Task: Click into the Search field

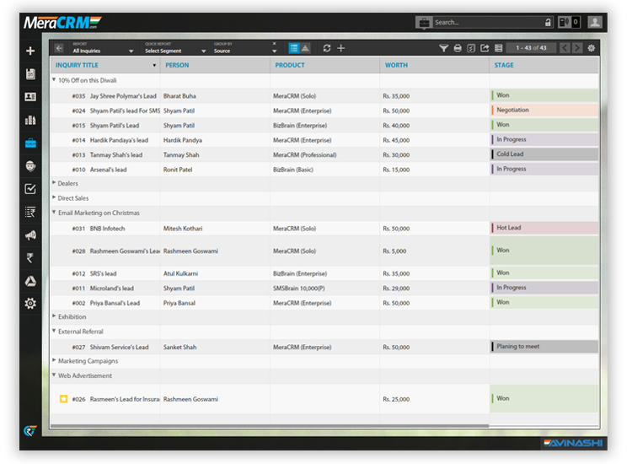Action: click(x=489, y=23)
